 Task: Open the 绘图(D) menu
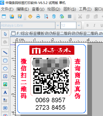54,9
